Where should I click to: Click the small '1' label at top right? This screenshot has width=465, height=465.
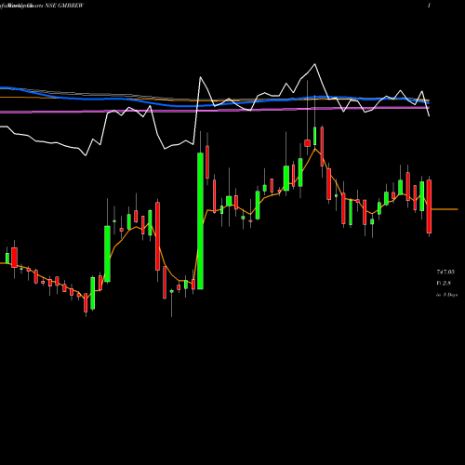point(429,6)
